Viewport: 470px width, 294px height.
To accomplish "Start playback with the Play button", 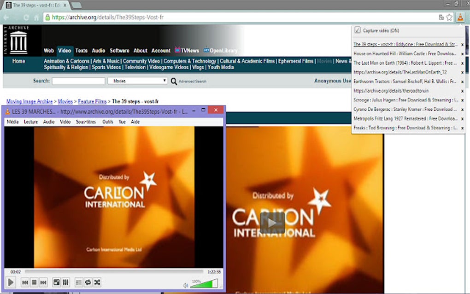I will [x=10, y=282].
